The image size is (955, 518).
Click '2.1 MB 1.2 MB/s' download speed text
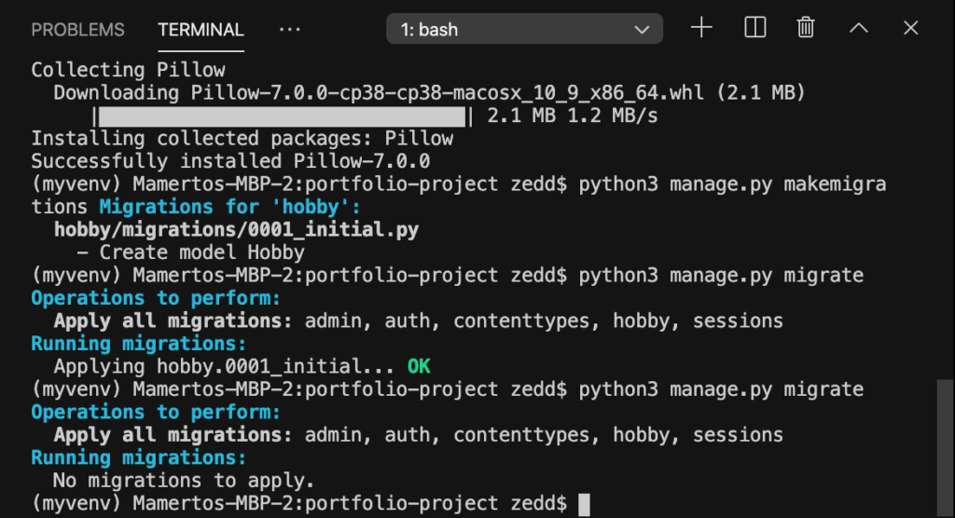click(573, 116)
